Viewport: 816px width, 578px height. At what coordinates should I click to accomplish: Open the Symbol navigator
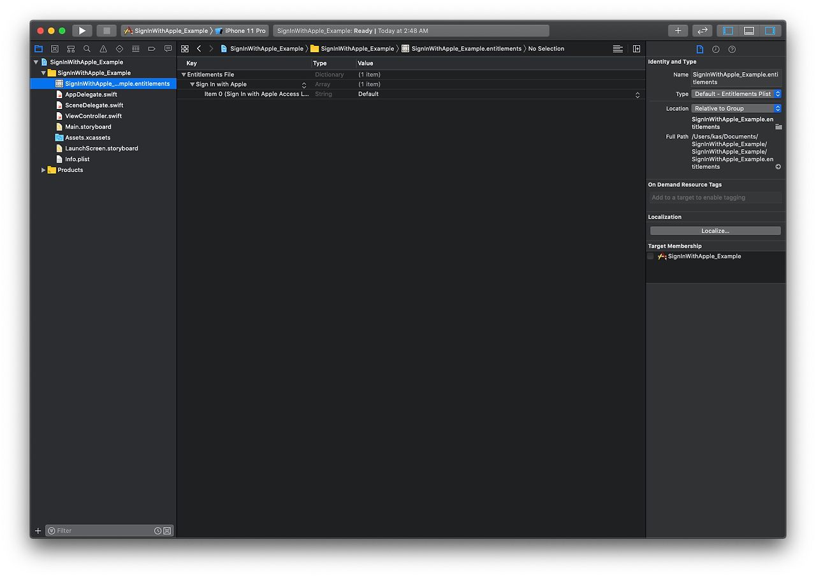coord(71,48)
